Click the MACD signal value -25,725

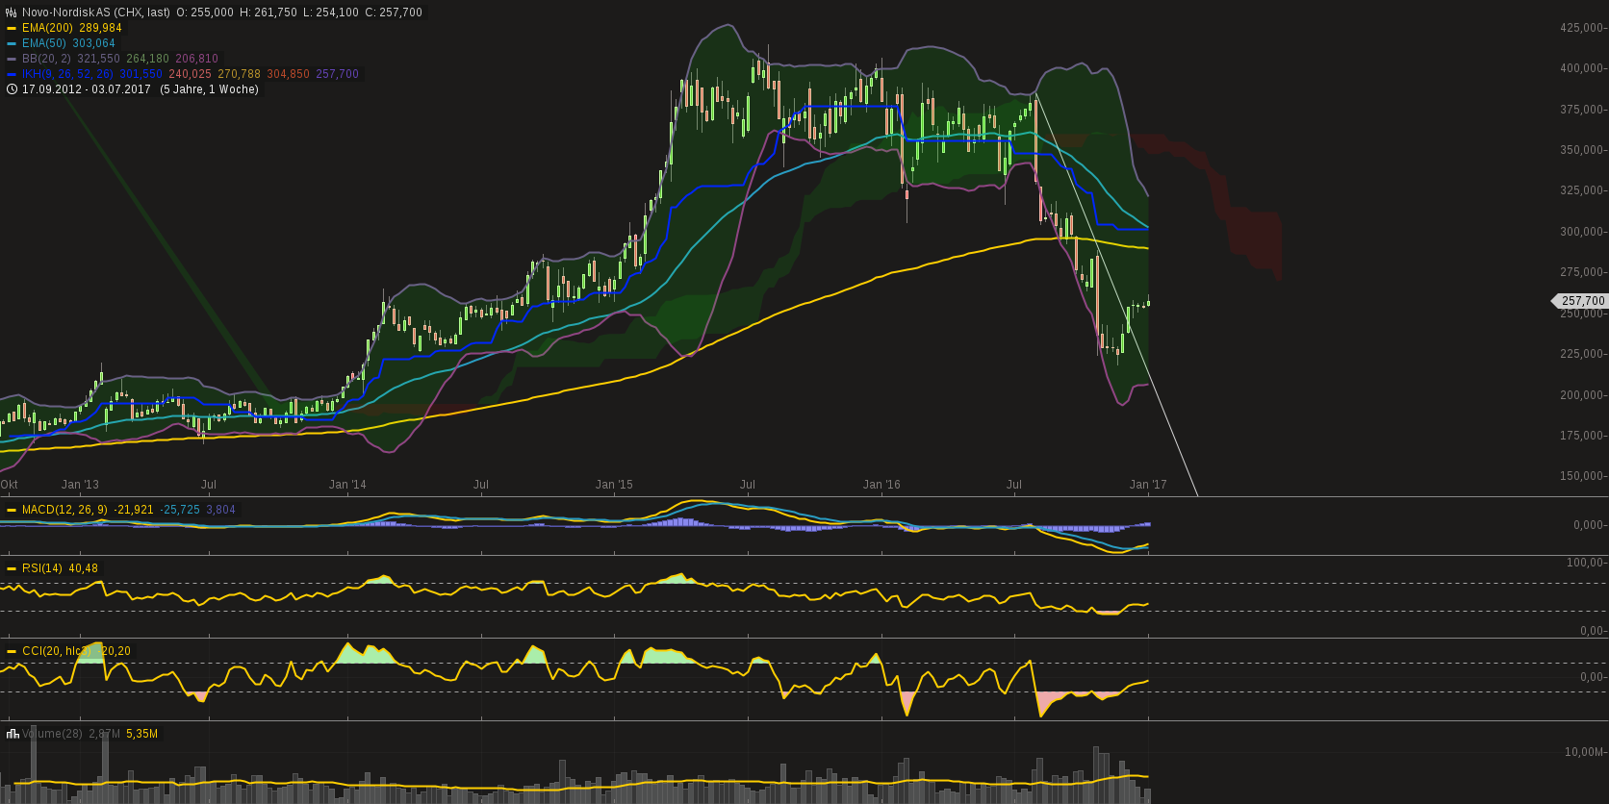coord(180,510)
